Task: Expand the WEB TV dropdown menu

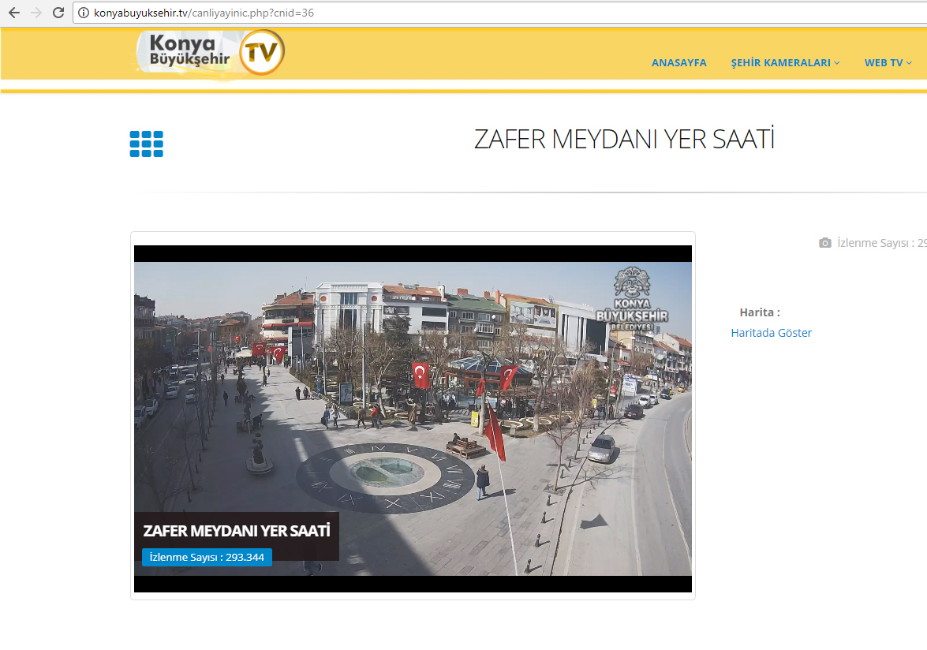Action: click(x=888, y=62)
